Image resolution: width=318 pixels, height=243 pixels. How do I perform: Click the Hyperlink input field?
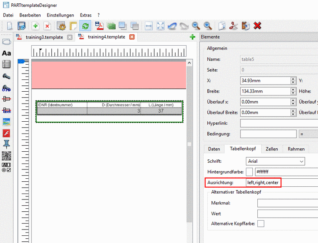[279, 123]
